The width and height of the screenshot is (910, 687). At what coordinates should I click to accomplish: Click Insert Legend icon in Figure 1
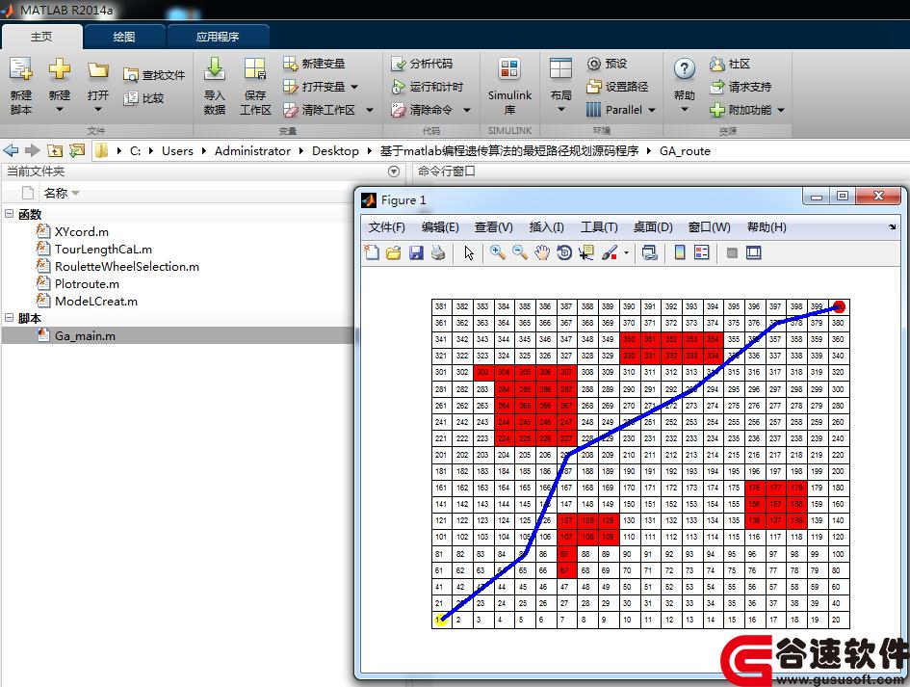[702, 252]
